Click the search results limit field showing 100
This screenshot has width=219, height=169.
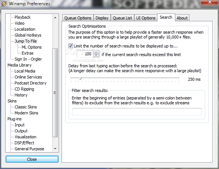[x=85, y=54]
